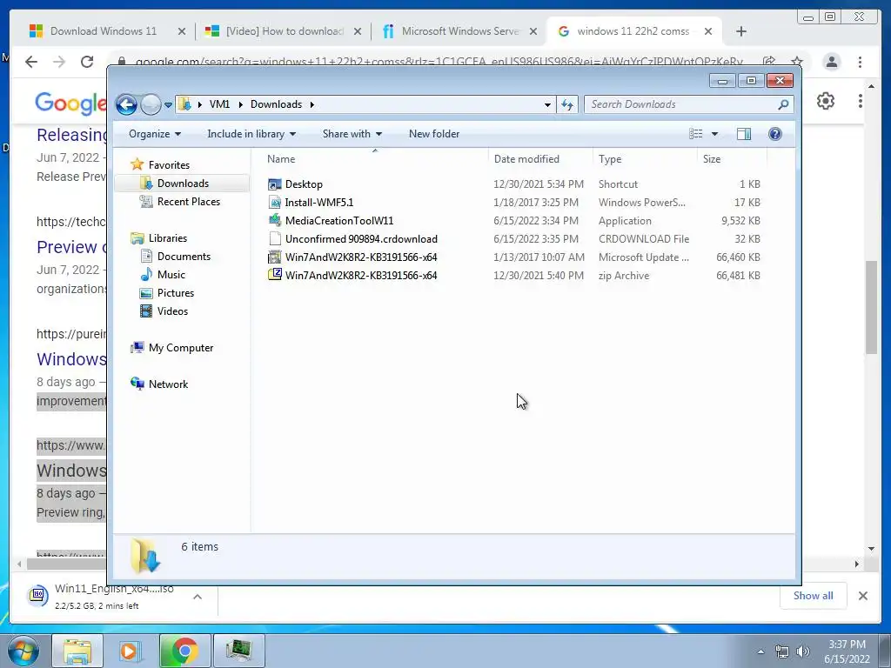Open Documents library in navigation pane

pyautogui.click(x=183, y=257)
